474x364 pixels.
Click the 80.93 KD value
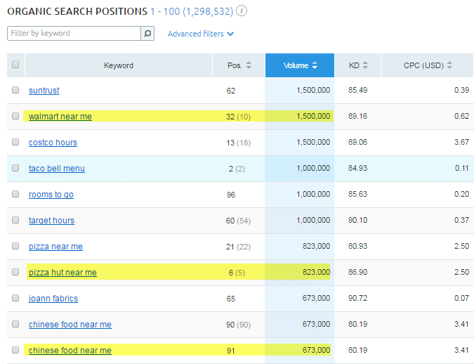(x=357, y=247)
